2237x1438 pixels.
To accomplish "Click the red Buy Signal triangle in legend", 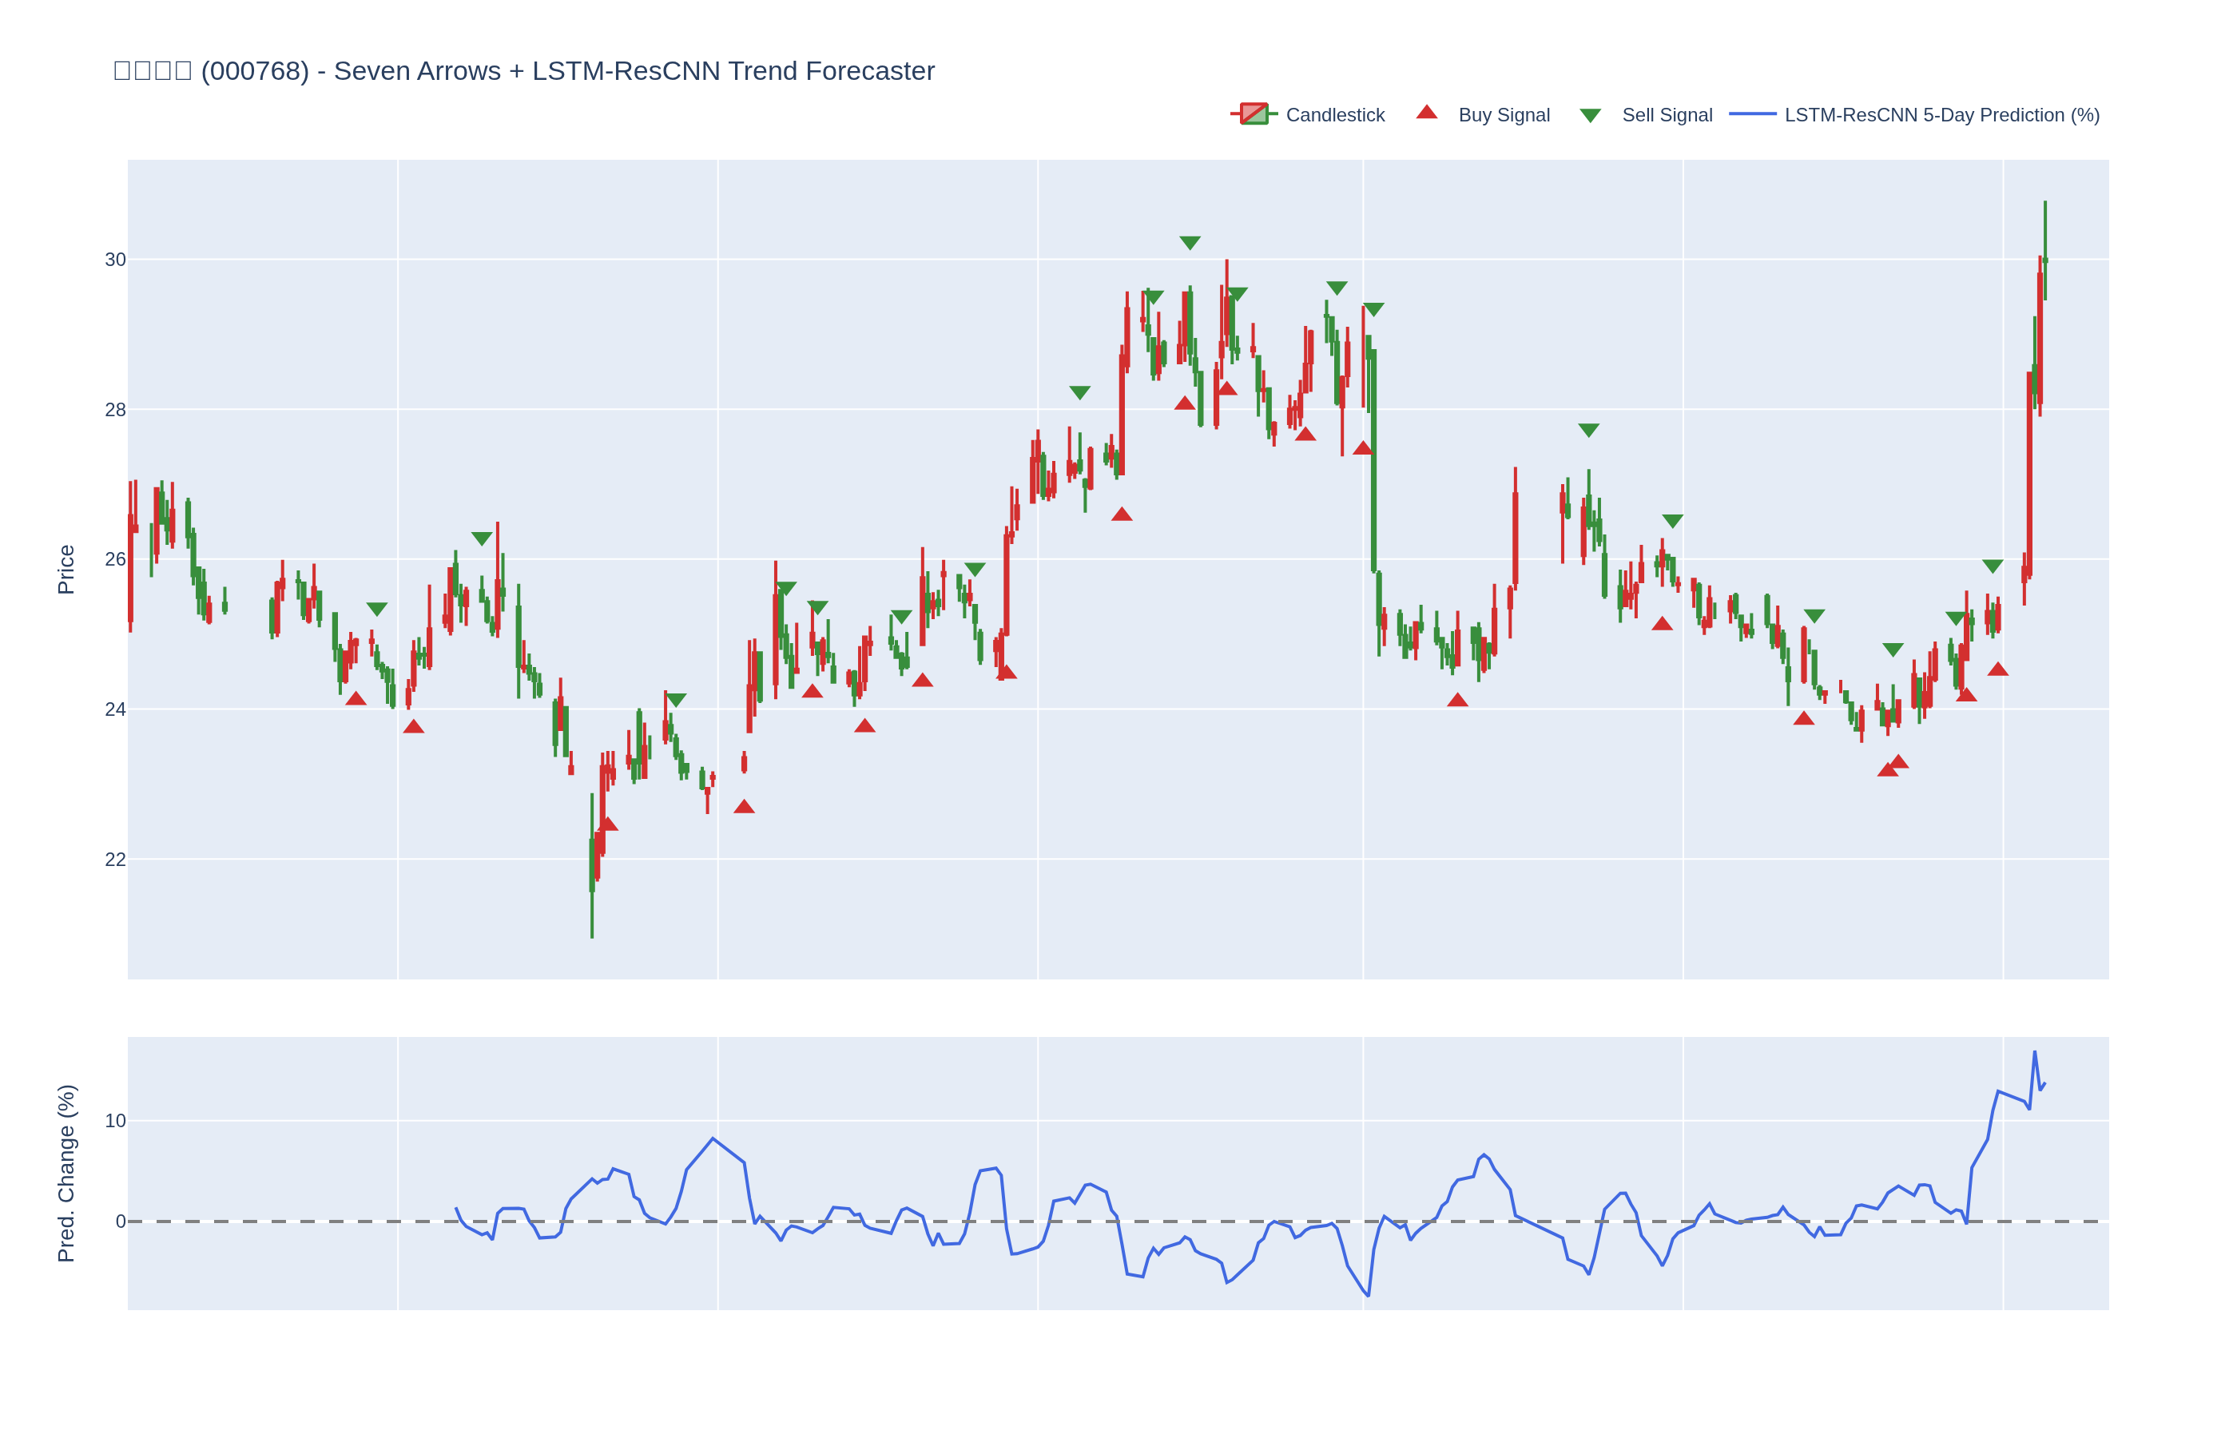I will pyautogui.click(x=1425, y=113).
